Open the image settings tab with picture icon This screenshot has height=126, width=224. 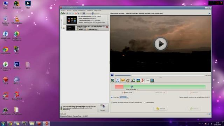pyautogui.click(x=133, y=80)
